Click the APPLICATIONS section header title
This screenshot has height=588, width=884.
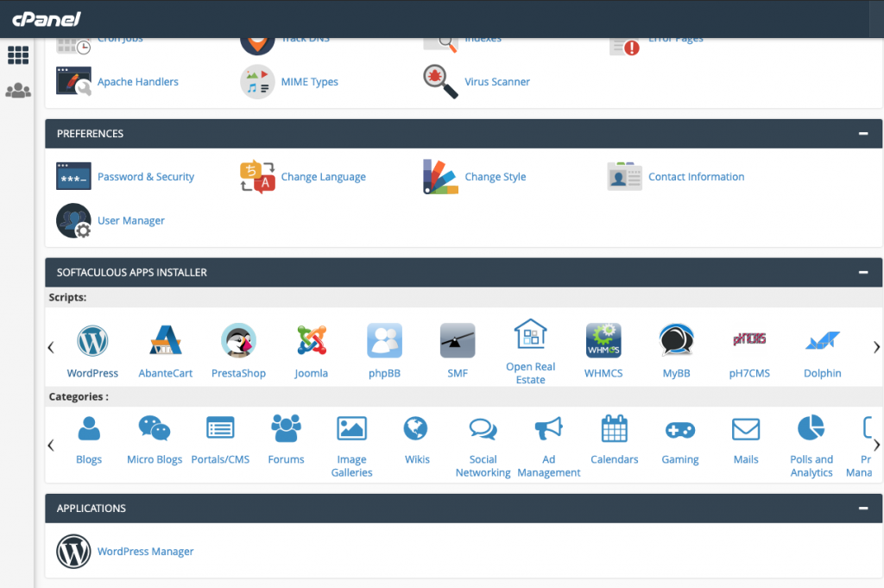(x=92, y=508)
